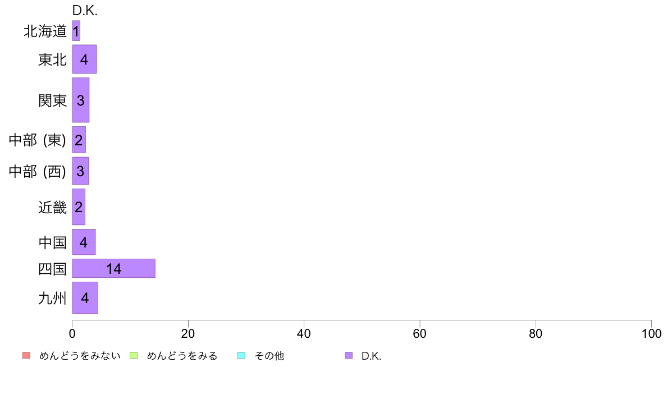The image size is (667, 413).
Task: Select the 北海道 bar showing 1
Action: pyautogui.click(x=76, y=31)
